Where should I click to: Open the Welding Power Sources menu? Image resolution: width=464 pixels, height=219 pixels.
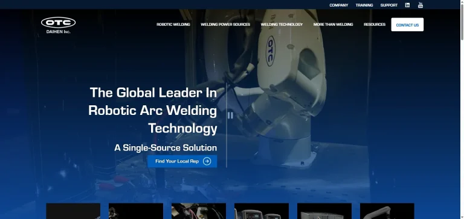tap(225, 25)
